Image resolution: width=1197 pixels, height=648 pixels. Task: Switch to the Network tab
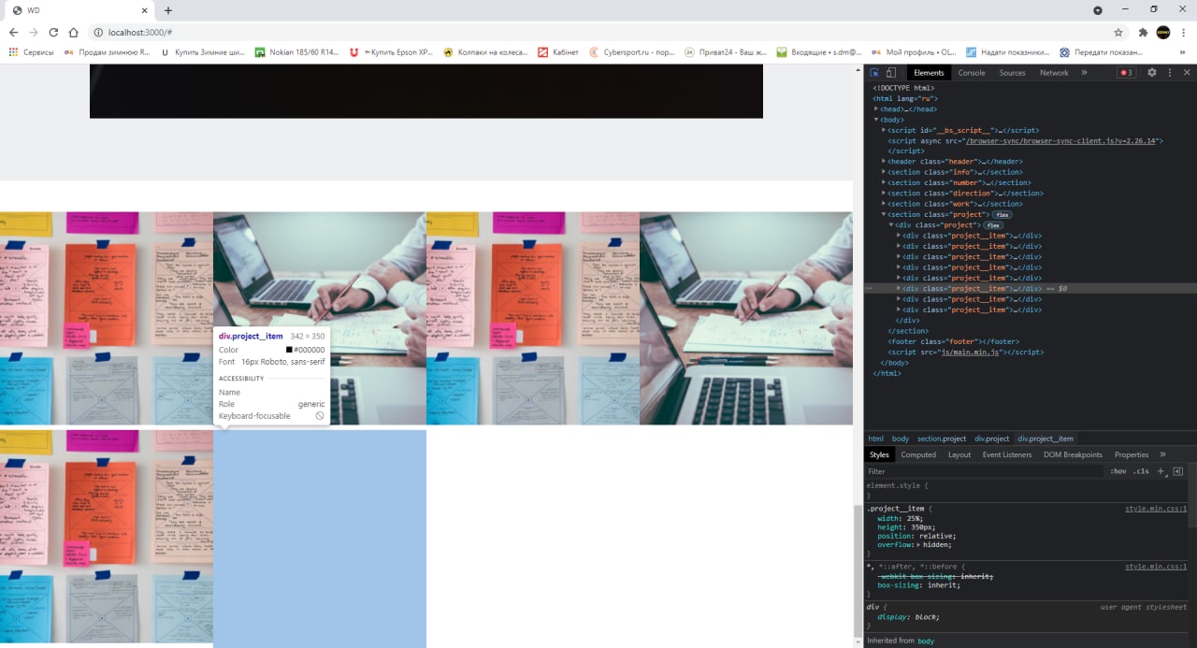click(1054, 72)
